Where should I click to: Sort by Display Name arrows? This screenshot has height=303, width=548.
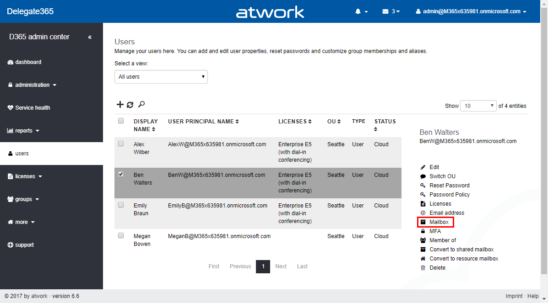pos(153,129)
